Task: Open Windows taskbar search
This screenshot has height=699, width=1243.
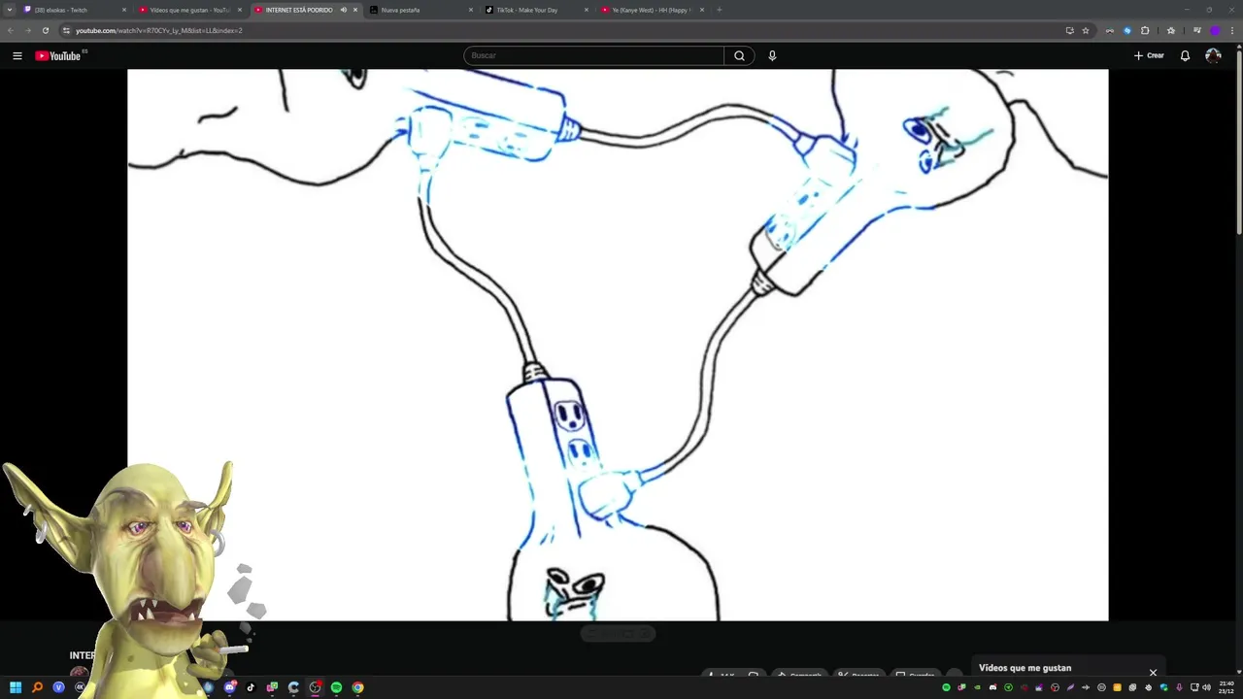Action: coord(37,687)
